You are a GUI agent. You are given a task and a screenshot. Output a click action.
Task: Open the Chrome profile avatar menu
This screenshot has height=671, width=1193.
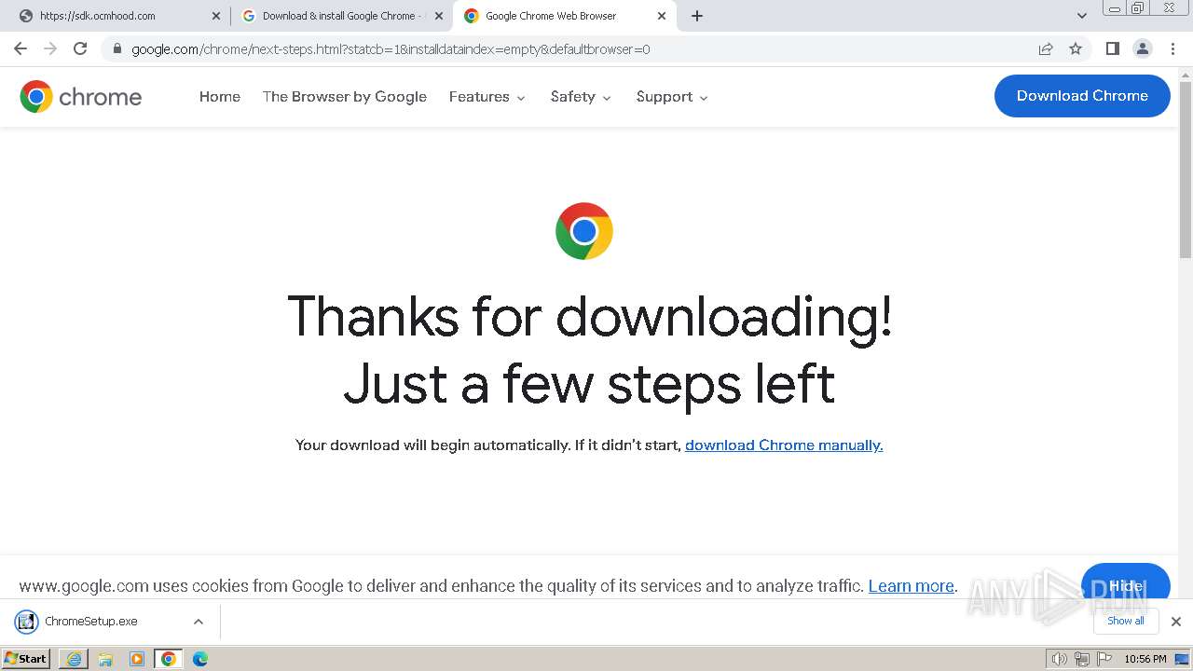click(1142, 48)
